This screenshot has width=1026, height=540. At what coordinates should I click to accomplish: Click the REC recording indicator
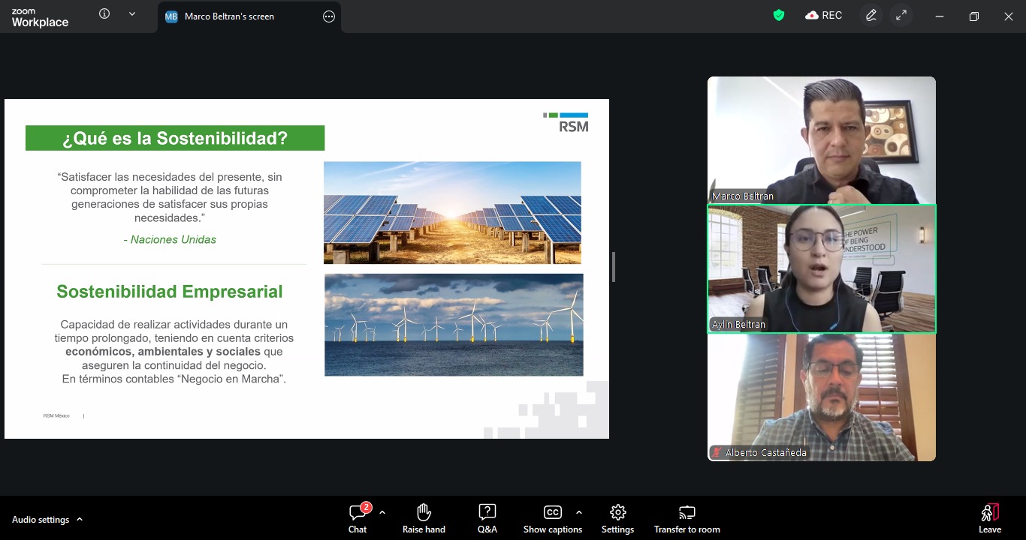[824, 15]
